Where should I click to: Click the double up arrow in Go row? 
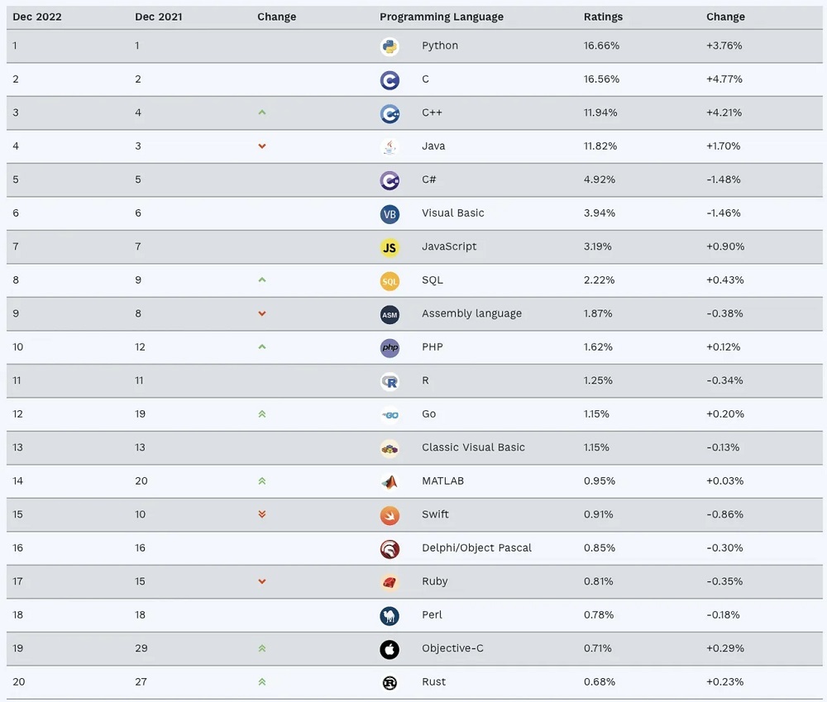[x=262, y=414]
